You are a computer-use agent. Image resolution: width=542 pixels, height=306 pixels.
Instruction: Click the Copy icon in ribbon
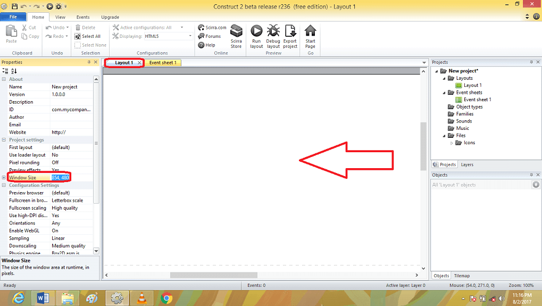click(24, 36)
